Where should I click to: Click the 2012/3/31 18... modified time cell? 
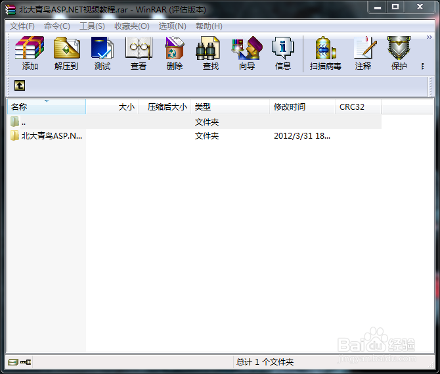click(302, 136)
